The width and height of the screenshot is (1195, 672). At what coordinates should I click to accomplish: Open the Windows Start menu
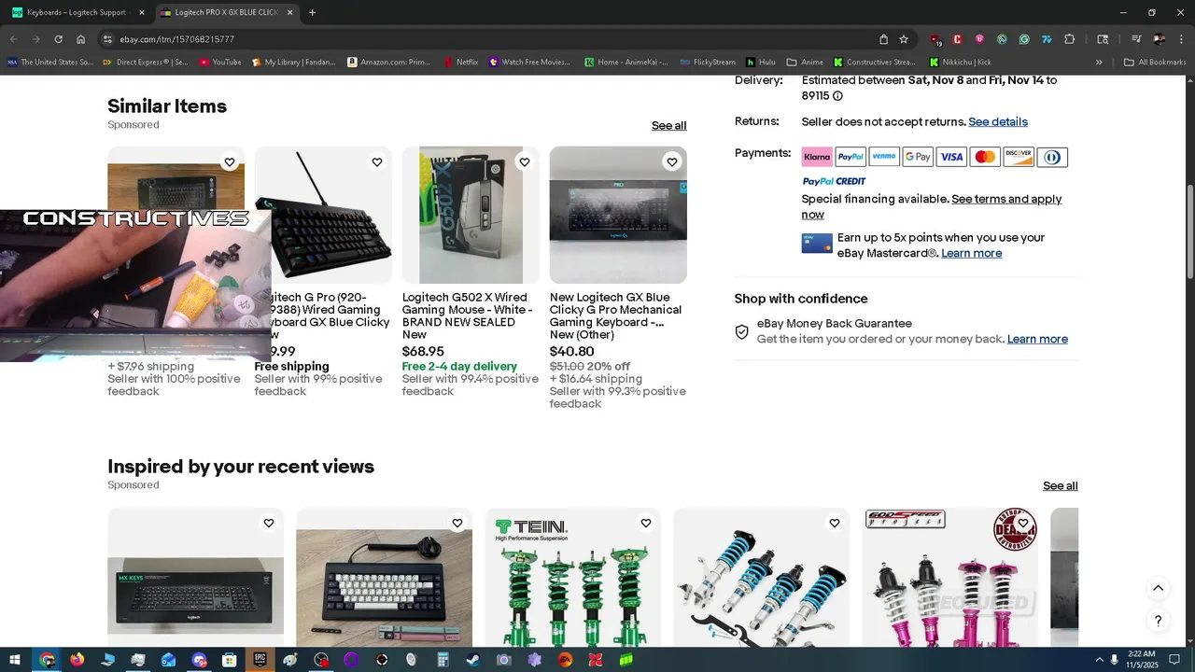tap(15, 660)
